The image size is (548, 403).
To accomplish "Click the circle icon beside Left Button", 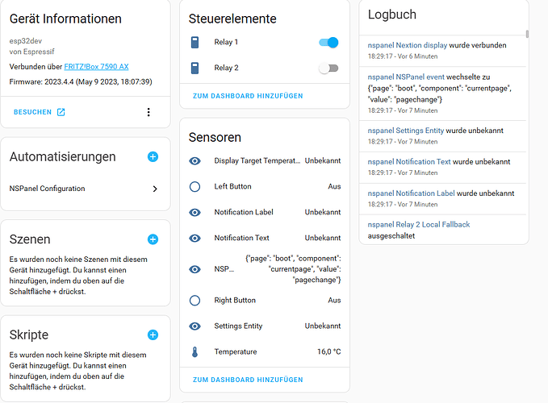I will coord(195,186).
